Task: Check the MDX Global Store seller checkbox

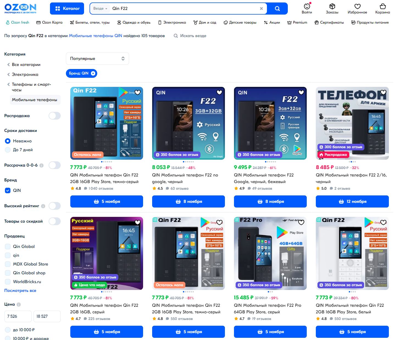Action: click(8, 264)
